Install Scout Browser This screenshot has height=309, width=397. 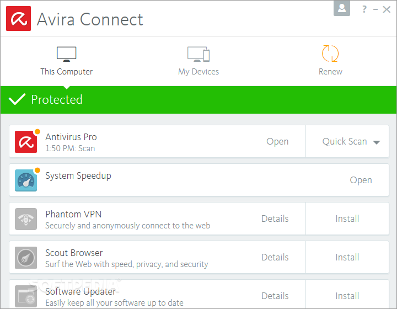(347, 257)
